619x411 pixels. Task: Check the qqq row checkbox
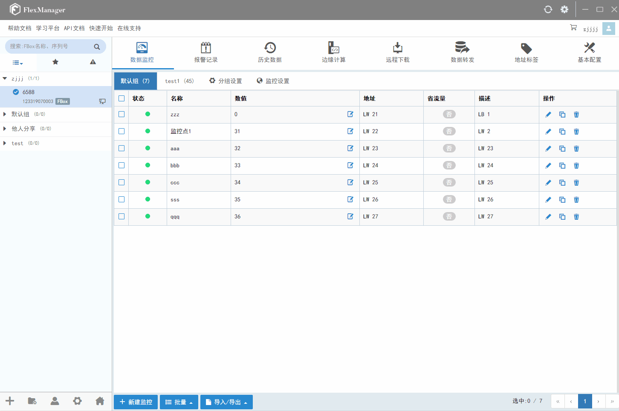tap(121, 216)
